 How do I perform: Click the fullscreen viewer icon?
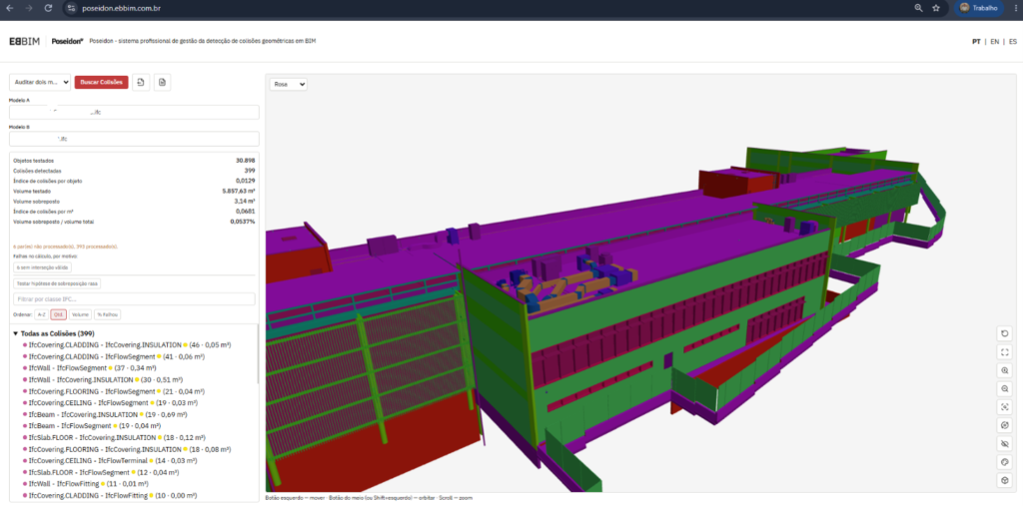click(1005, 352)
